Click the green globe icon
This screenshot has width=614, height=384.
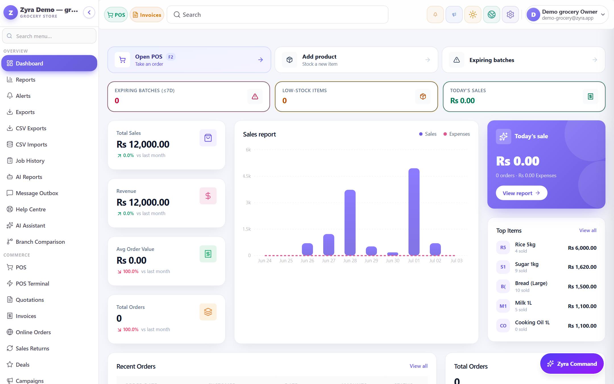pos(491,15)
